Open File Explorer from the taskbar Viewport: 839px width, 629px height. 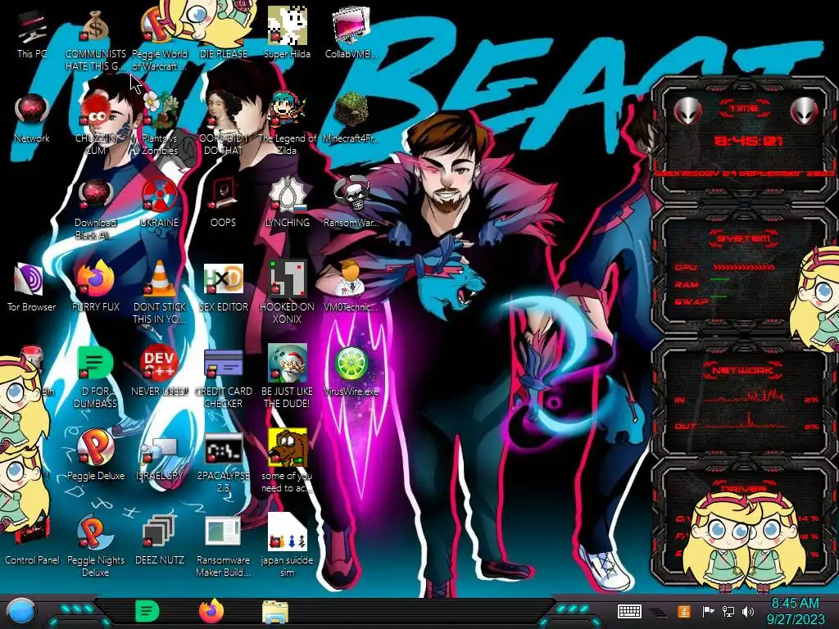click(x=275, y=611)
